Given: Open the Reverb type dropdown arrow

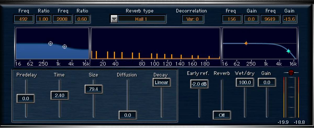Looking at the screenshot, I should coord(114,19).
